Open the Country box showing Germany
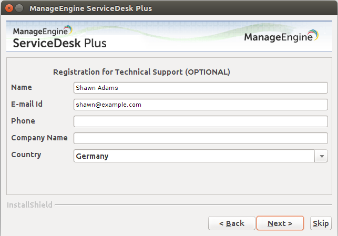This screenshot has width=338, height=236. (x=194, y=156)
